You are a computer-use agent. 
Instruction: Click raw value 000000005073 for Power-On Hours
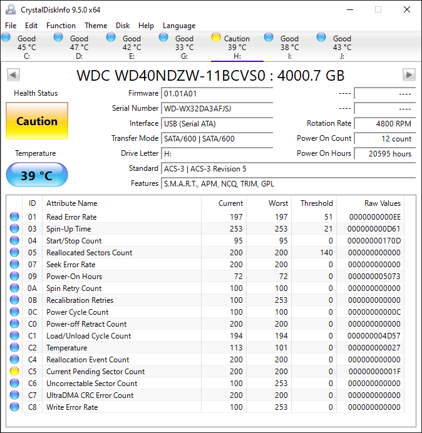click(x=374, y=277)
